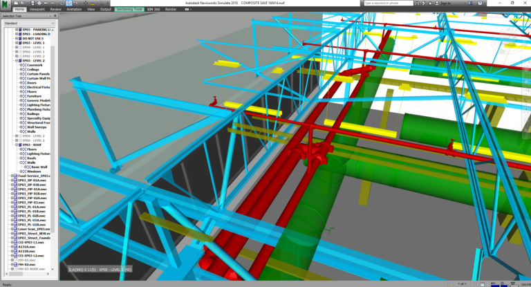Screen dimensions: 531x287
Task: Select the Basic Wall tree item
Action: (x=39, y=167)
